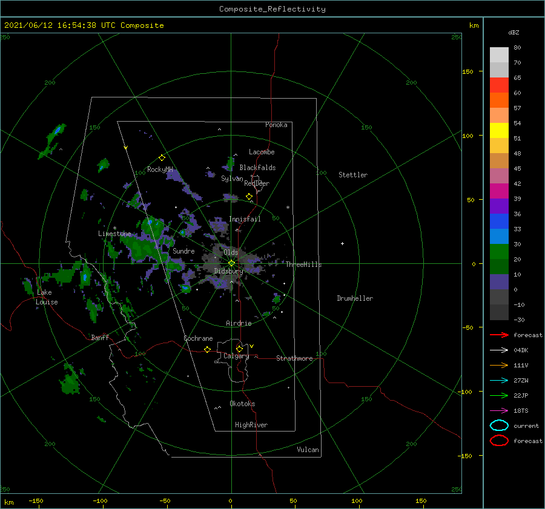Click the lightest grey 80–70 dBZ swatch
Viewport: 545px width, 509px height.
pos(499,55)
